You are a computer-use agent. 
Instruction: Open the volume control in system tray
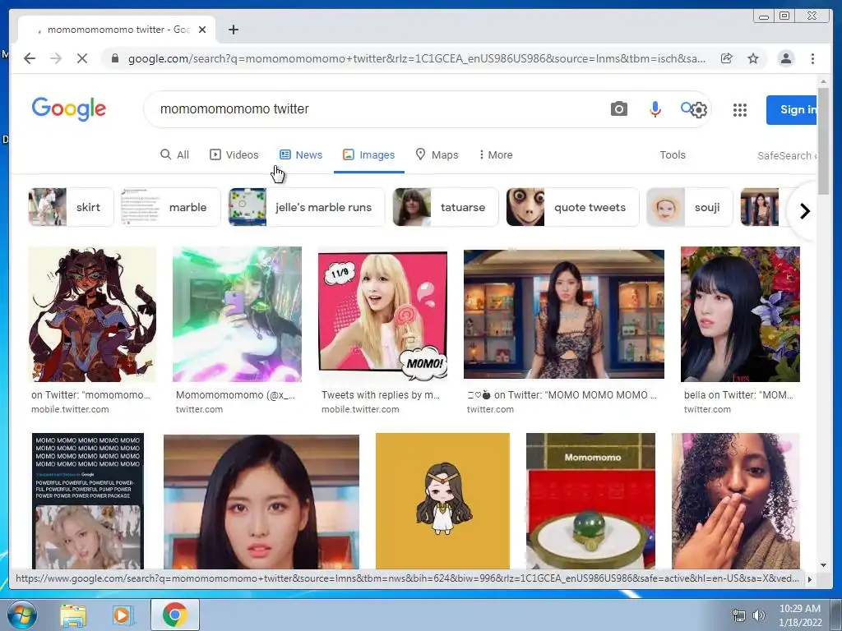pyautogui.click(x=759, y=615)
